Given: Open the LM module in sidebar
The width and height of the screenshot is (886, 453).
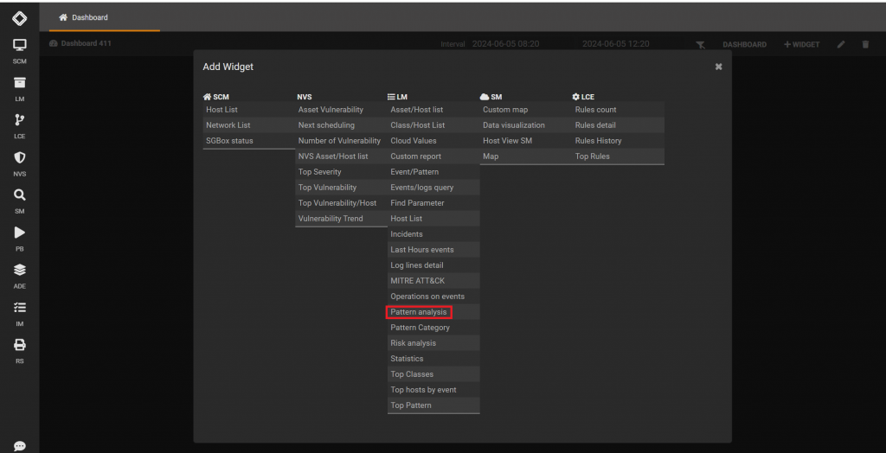Looking at the screenshot, I should (19, 89).
